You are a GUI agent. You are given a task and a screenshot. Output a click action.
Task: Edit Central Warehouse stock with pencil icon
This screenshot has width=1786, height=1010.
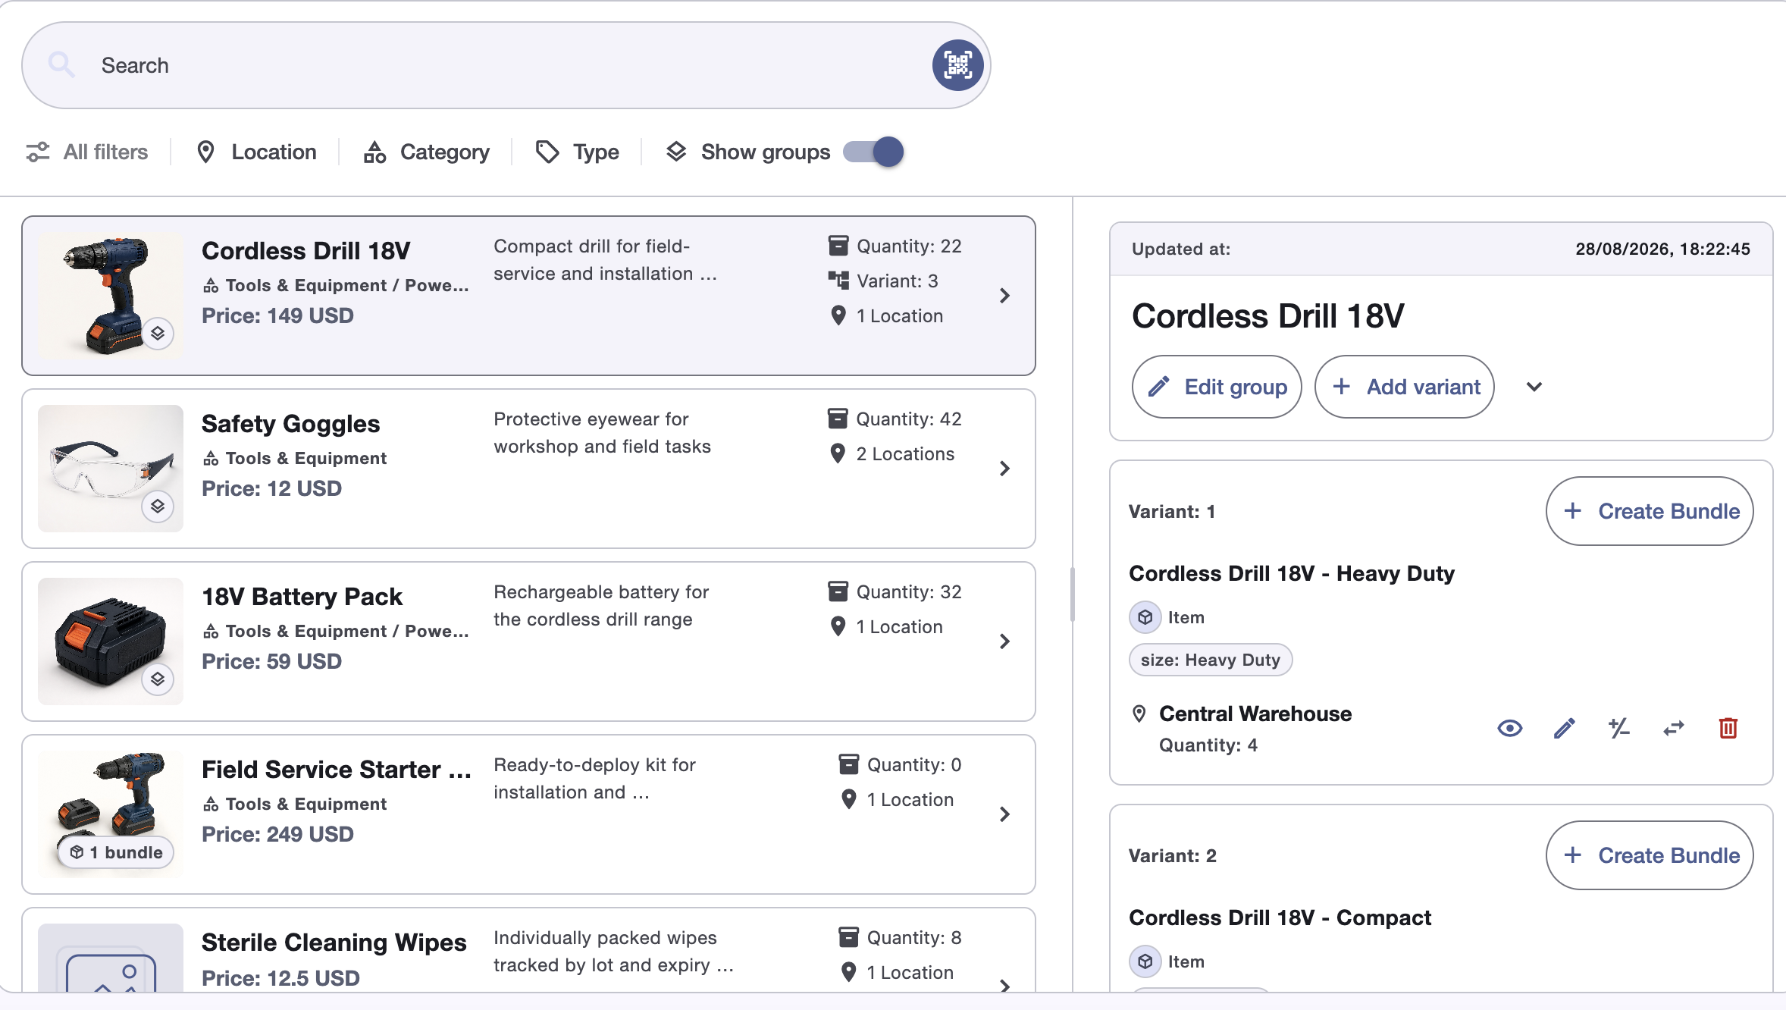1565,729
